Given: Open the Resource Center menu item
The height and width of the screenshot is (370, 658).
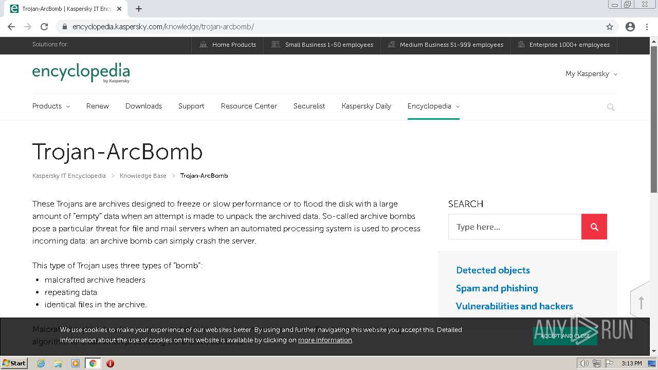Looking at the screenshot, I should pyautogui.click(x=249, y=106).
